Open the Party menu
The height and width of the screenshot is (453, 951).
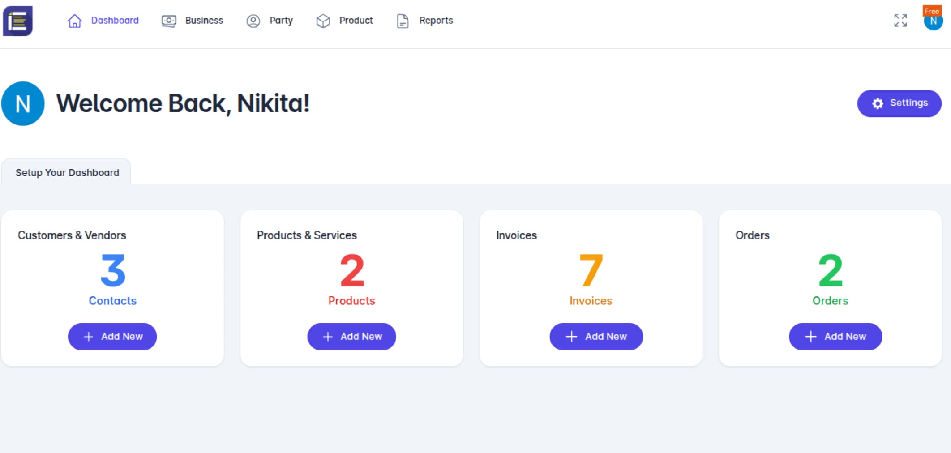pyautogui.click(x=281, y=21)
